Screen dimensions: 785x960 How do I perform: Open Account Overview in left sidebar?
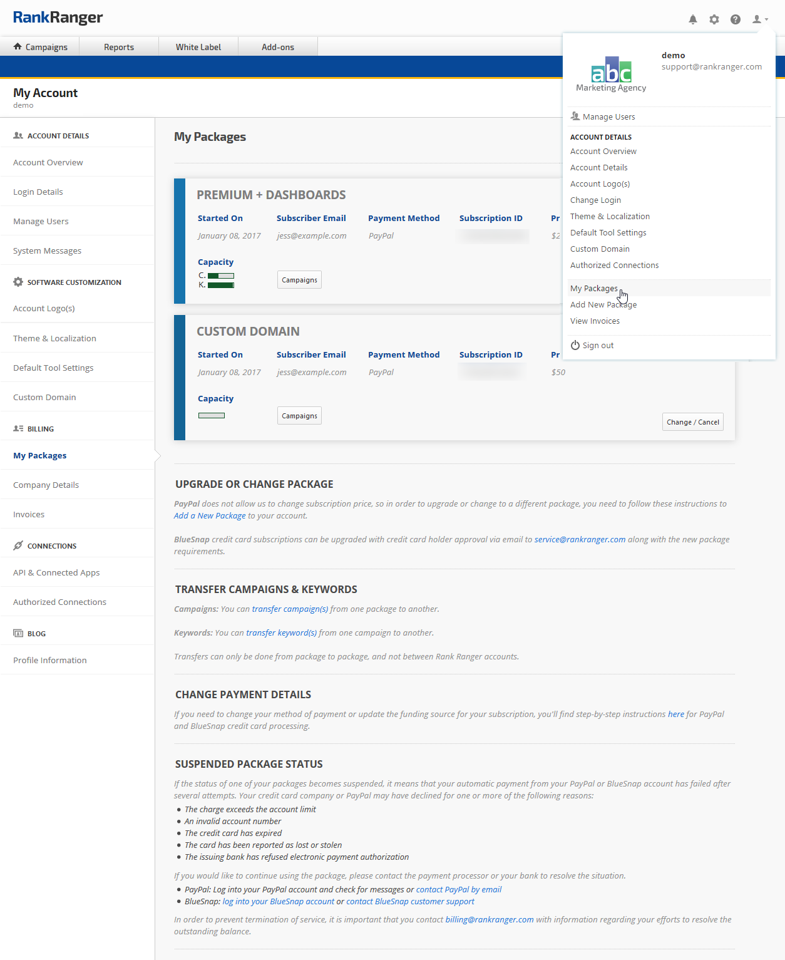(x=48, y=163)
